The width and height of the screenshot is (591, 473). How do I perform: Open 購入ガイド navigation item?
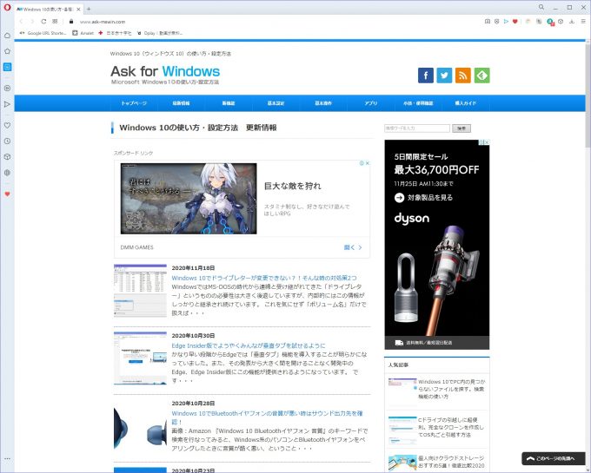[466, 103]
